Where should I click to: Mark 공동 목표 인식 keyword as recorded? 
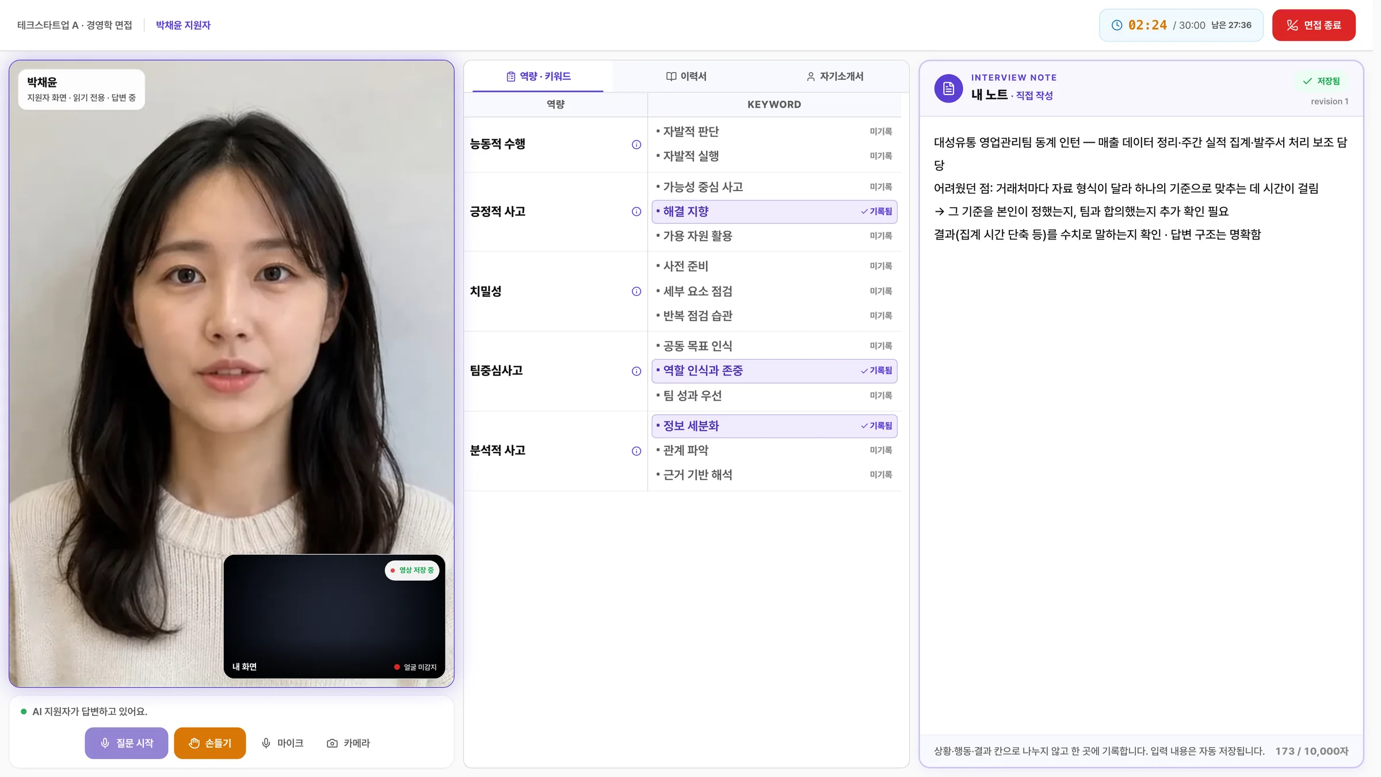click(x=774, y=346)
